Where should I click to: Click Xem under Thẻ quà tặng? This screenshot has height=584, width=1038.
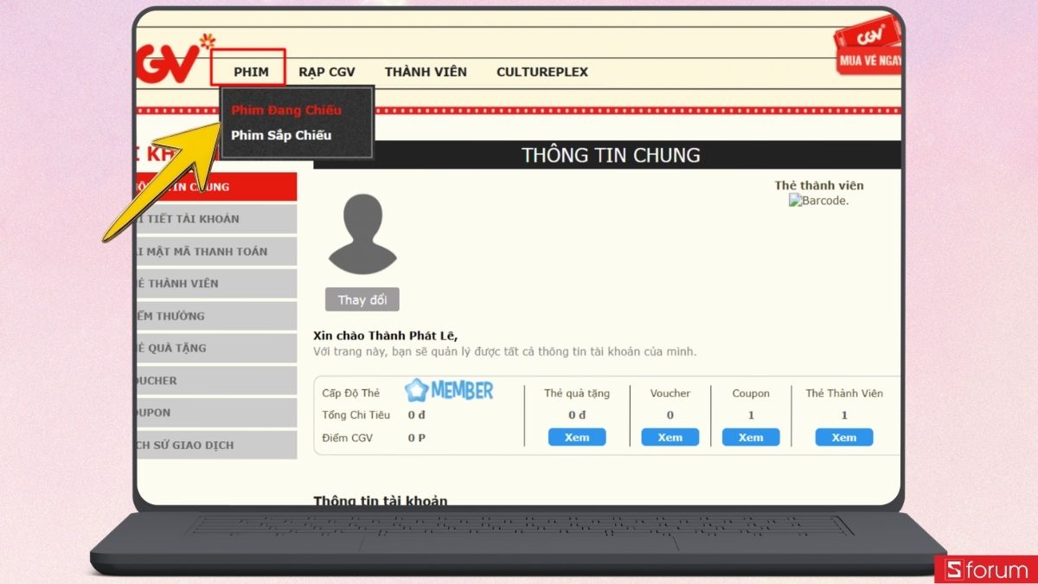coord(577,437)
